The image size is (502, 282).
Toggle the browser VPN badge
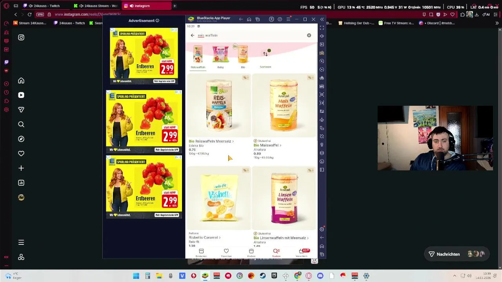(x=40, y=14)
